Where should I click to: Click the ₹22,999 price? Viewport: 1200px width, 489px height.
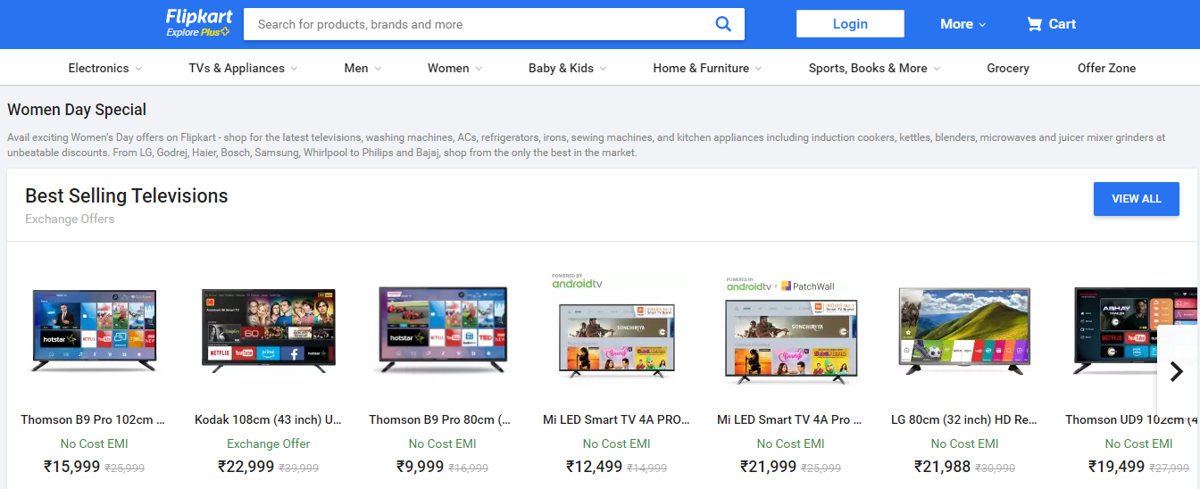coord(246,466)
